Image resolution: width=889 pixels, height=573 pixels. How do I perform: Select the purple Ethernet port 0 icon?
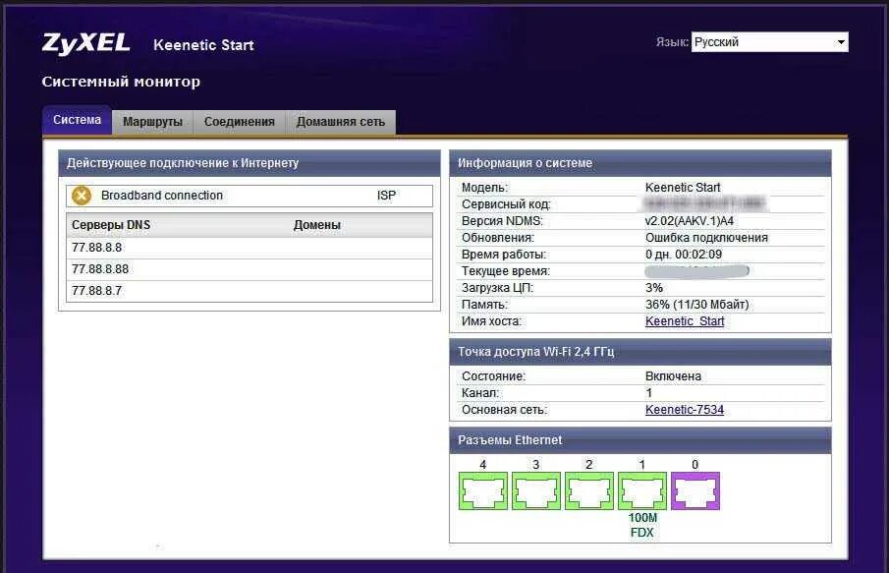click(x=695, y=490)
